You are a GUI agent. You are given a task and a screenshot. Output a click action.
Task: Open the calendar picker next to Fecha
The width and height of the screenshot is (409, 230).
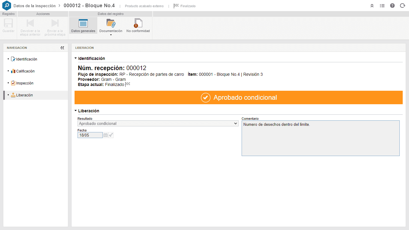pos(105,135)
